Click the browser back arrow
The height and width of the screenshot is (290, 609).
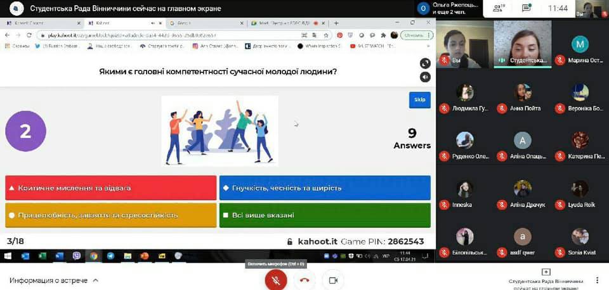(7, 35)
